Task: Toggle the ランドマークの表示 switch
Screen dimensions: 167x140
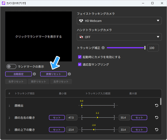Action: (x=11, y=66)
